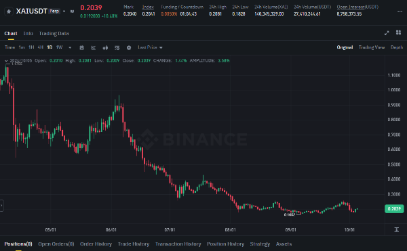Click the XAIUSDT pair name
The image size is (407, 251).
(32, 11)
